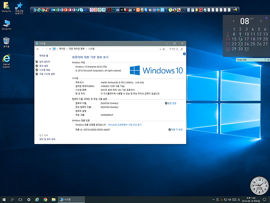Open Task View on taskbar
The image size is (270, 203).
(x=20, y=200)
